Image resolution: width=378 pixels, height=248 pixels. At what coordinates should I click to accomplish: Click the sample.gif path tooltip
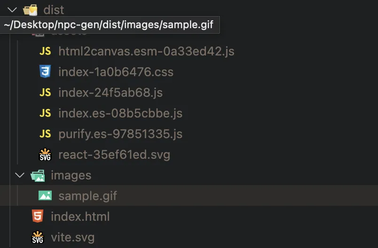(x=110, y=25)
